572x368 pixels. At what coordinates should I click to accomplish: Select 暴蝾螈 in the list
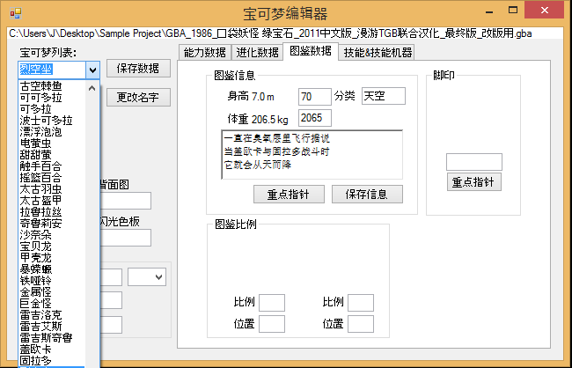coord(52,269)
